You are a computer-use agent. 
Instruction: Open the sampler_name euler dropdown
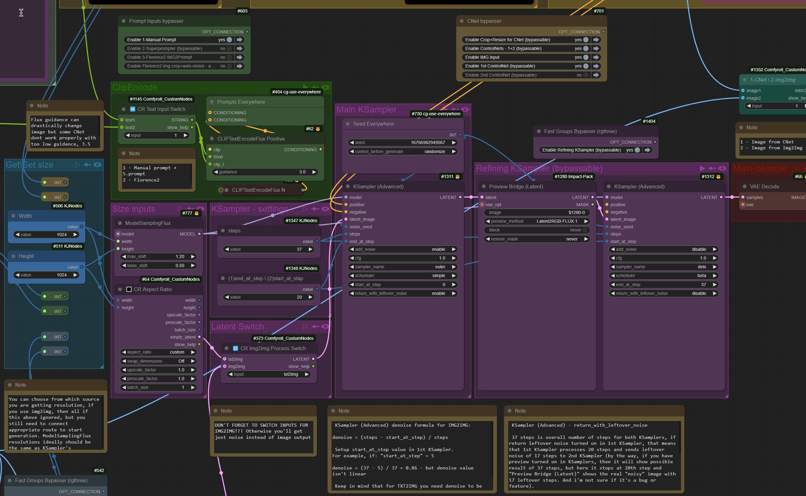(x=403, y=267)
